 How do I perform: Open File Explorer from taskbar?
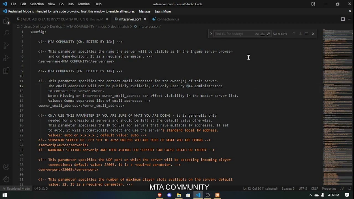tap(179, 195)
